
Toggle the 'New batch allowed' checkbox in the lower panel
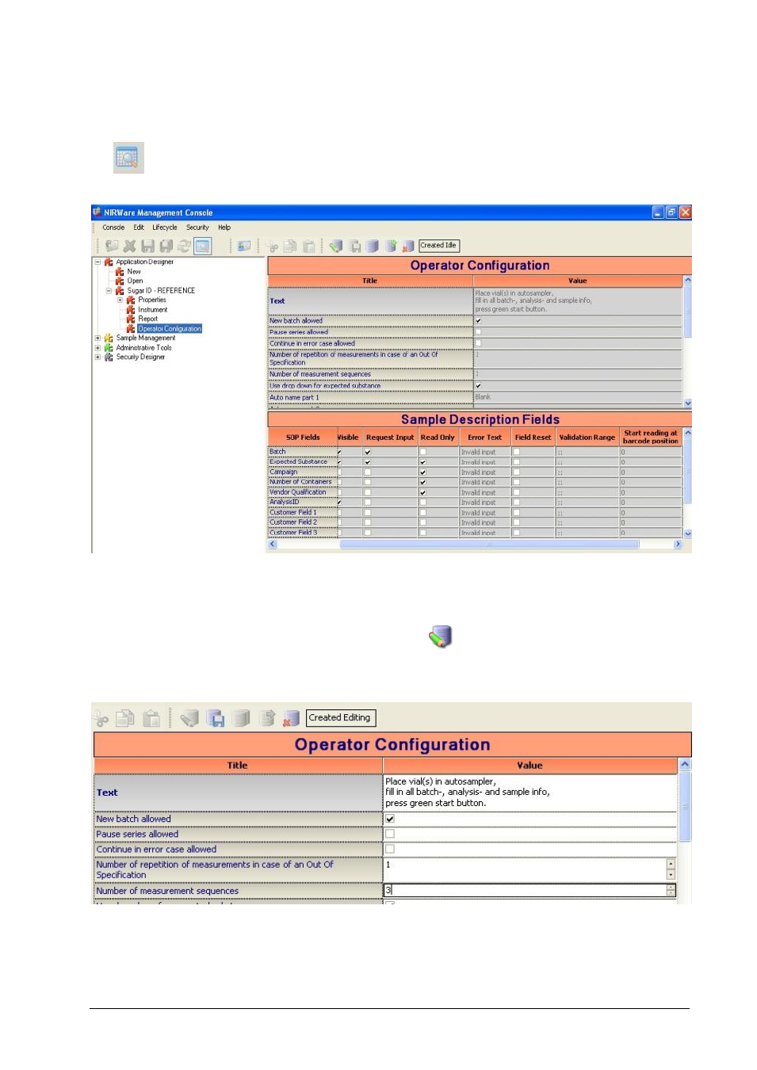390,819
